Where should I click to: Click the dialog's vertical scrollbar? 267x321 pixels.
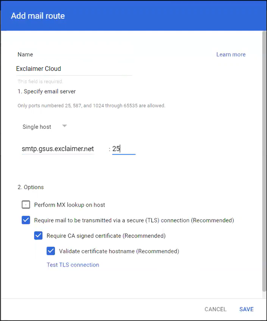[x=263, y=157]
